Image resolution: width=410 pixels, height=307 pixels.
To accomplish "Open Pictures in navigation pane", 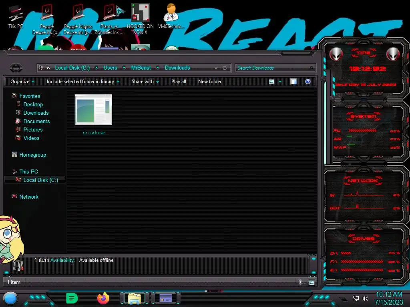I will click(x=33, y=130).
